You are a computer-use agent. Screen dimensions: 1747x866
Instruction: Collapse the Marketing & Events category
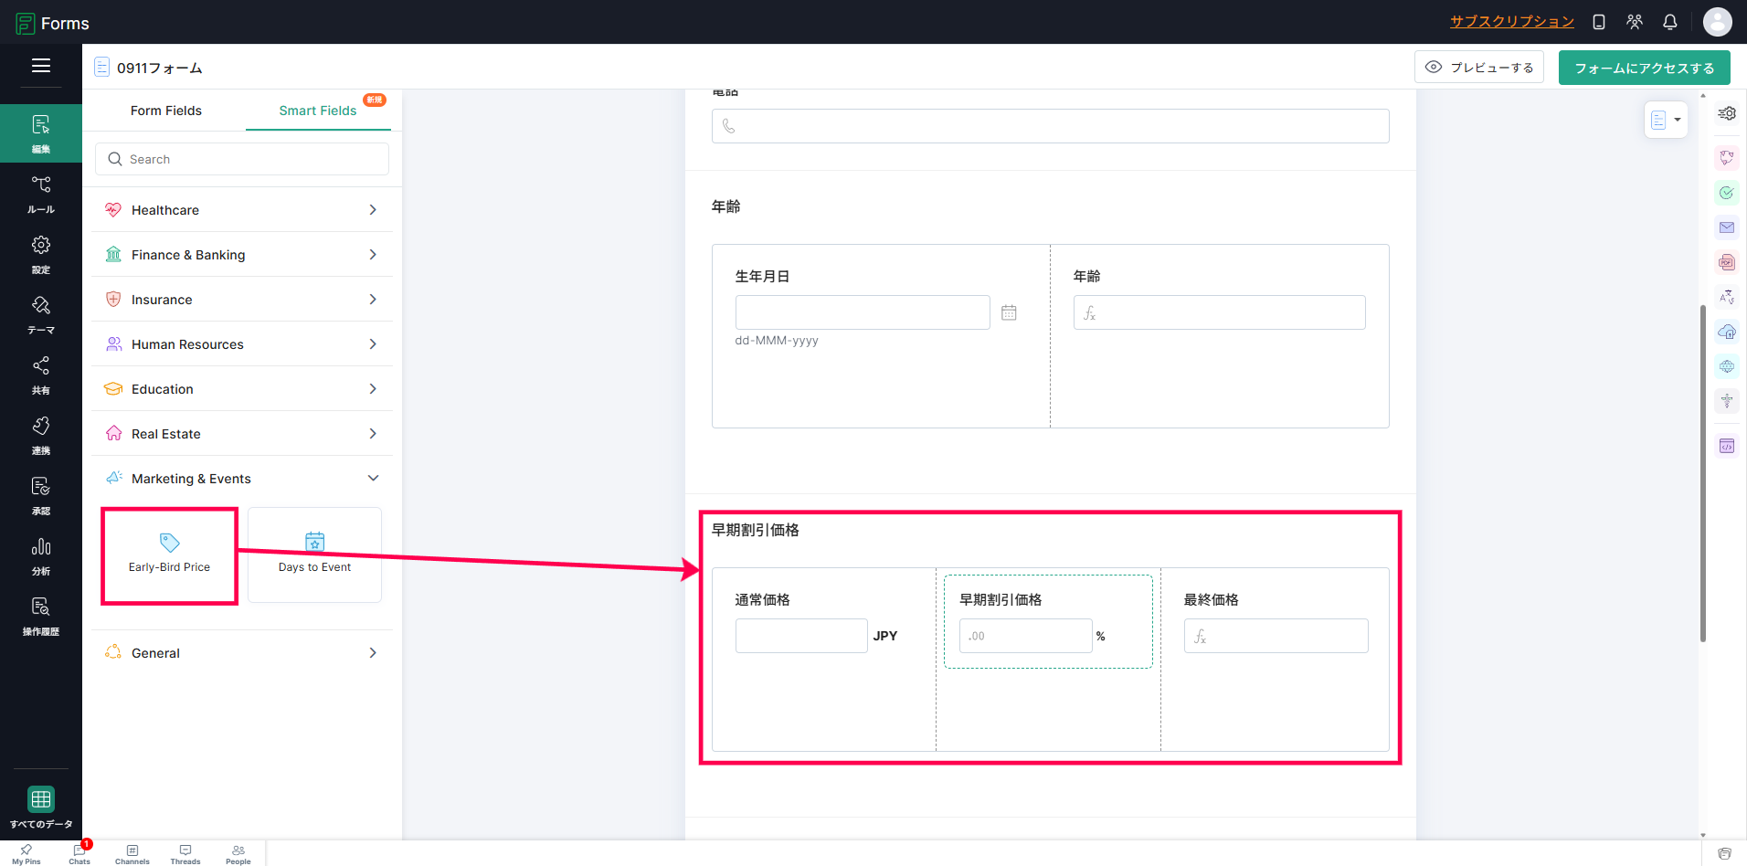(242, 479)
